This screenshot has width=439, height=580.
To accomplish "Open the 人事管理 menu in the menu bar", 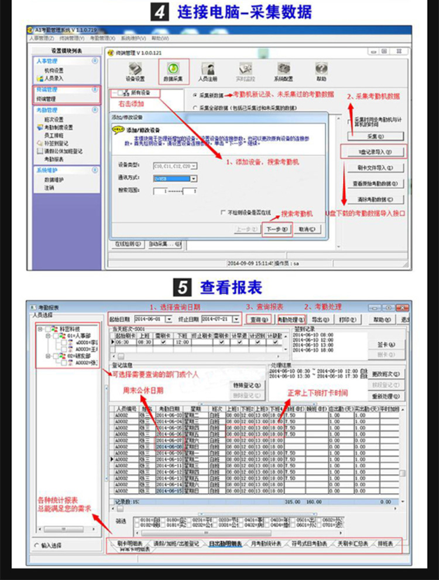I will (x=42, y=38).
